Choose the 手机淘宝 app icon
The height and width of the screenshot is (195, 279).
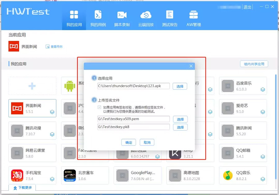point(17,175)
